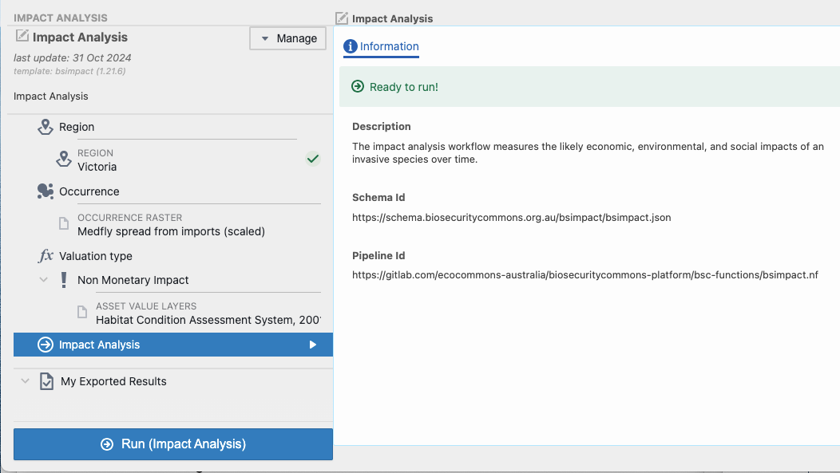Open My Exported Results
840x473 pixels.
(113, 381)
